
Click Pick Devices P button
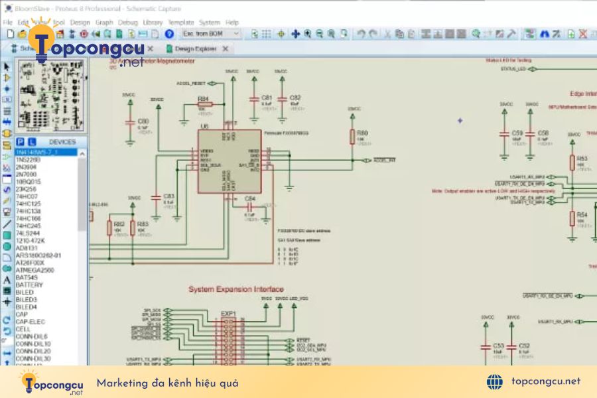click(20, 142)
